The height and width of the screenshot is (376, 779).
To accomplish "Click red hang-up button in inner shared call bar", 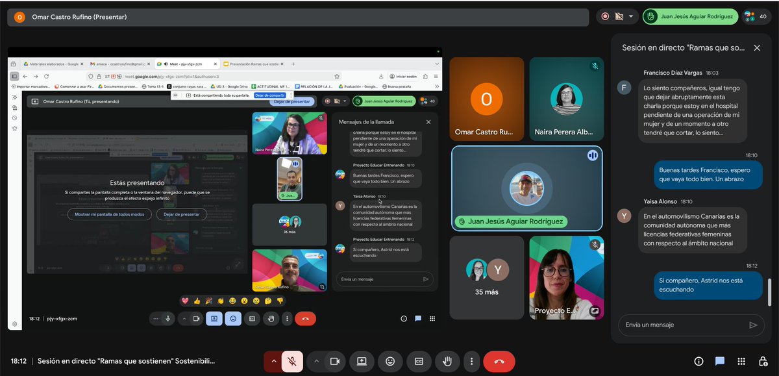I will coord(305,319).
